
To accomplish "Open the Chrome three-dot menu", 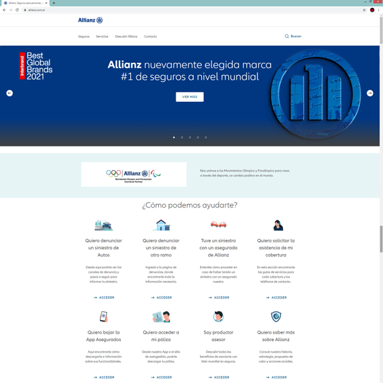I will [378, 10].
